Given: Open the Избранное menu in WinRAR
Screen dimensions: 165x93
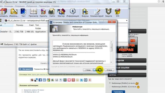Looking at the screenshot, I should (x=32, y=6).
